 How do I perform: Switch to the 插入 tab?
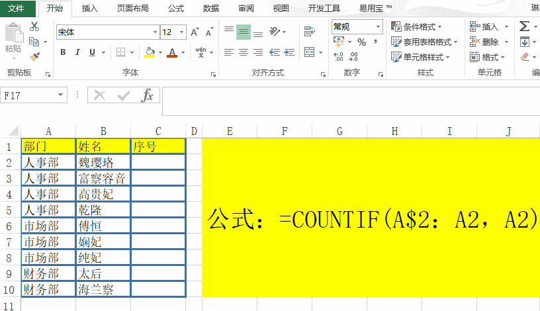tap(90, 8)
